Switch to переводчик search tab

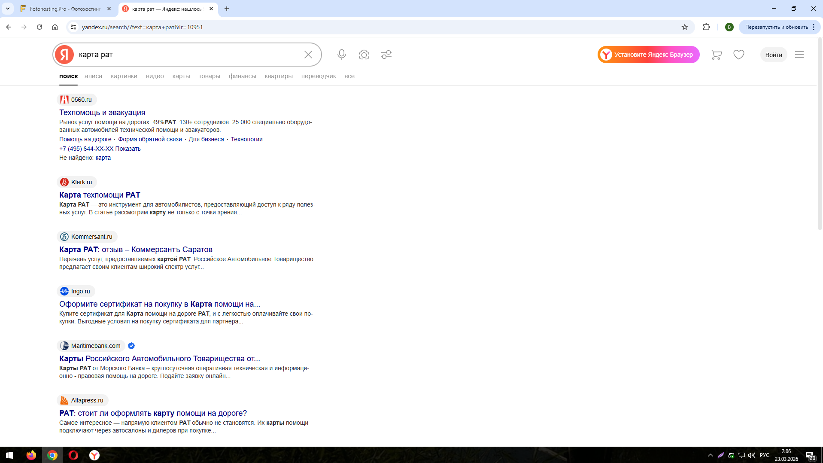[x=319, y=76]
